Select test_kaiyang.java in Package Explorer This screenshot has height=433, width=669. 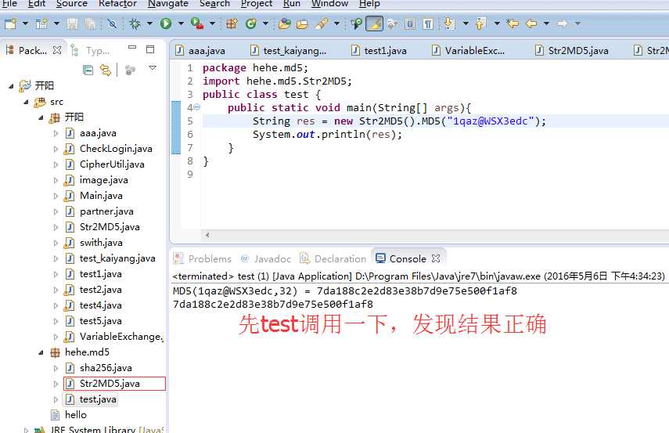(110, 258)
